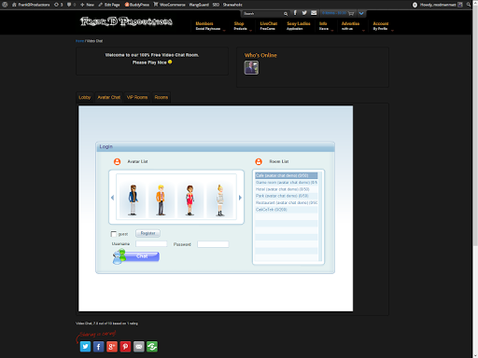The width and height of the screenshot is (478, 358).
Task: Open the VIP Rooms tab
Action: pyautogui.click(x=137, y=97)
